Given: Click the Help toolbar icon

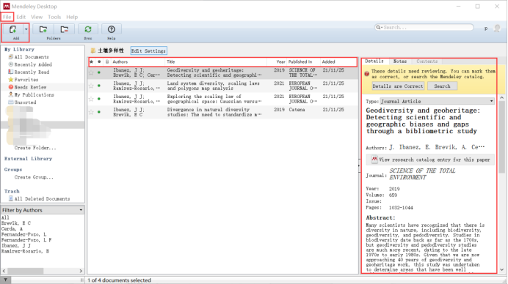Looking at the screenshot, I should click(x=112, y=29).
